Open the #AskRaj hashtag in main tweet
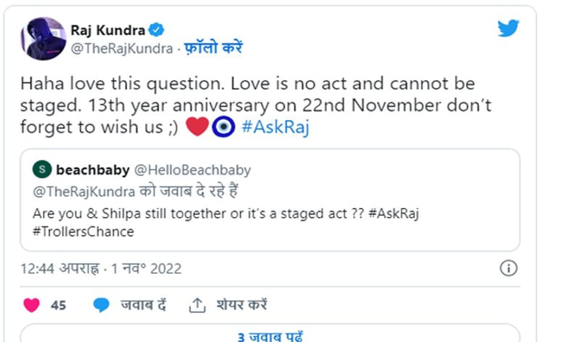 point(275,127)
